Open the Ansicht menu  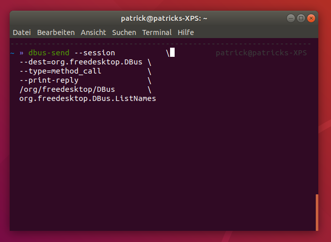(93, 32)
